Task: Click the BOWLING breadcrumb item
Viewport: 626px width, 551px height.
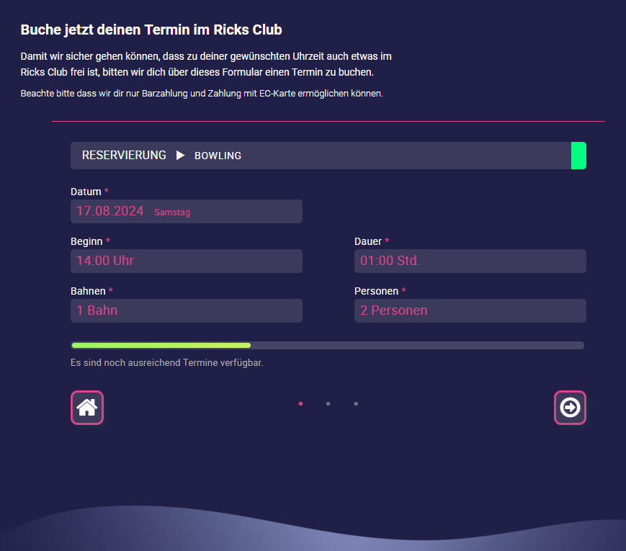Action: 218,156
